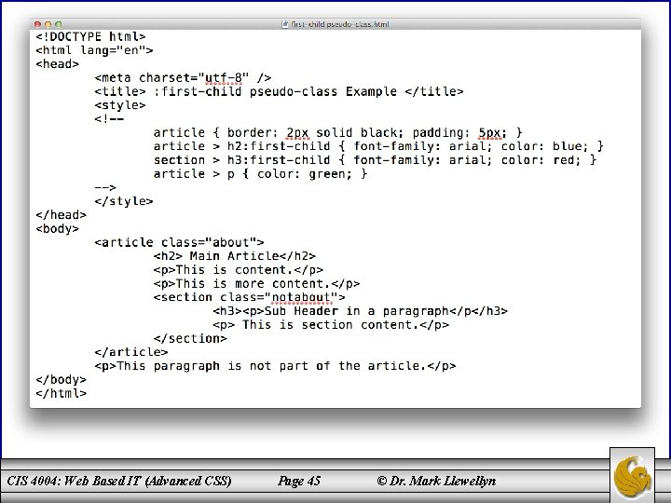671x503 pixels.
Task: Click the yellow minimize window button
Action: pyautogui.click(x=48, y=24)
